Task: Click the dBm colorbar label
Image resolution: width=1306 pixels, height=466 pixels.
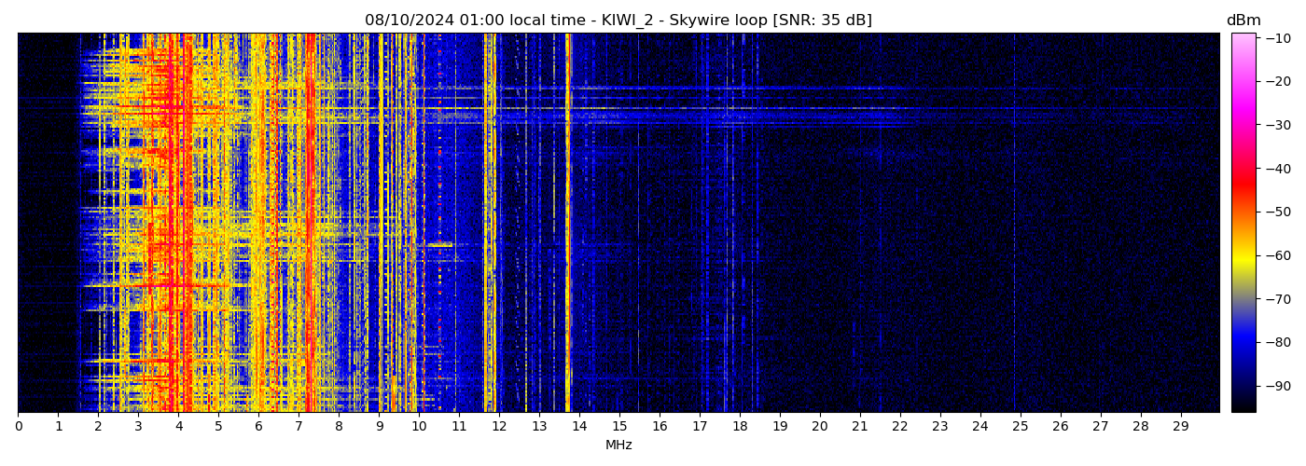Action: (1243, 21)
